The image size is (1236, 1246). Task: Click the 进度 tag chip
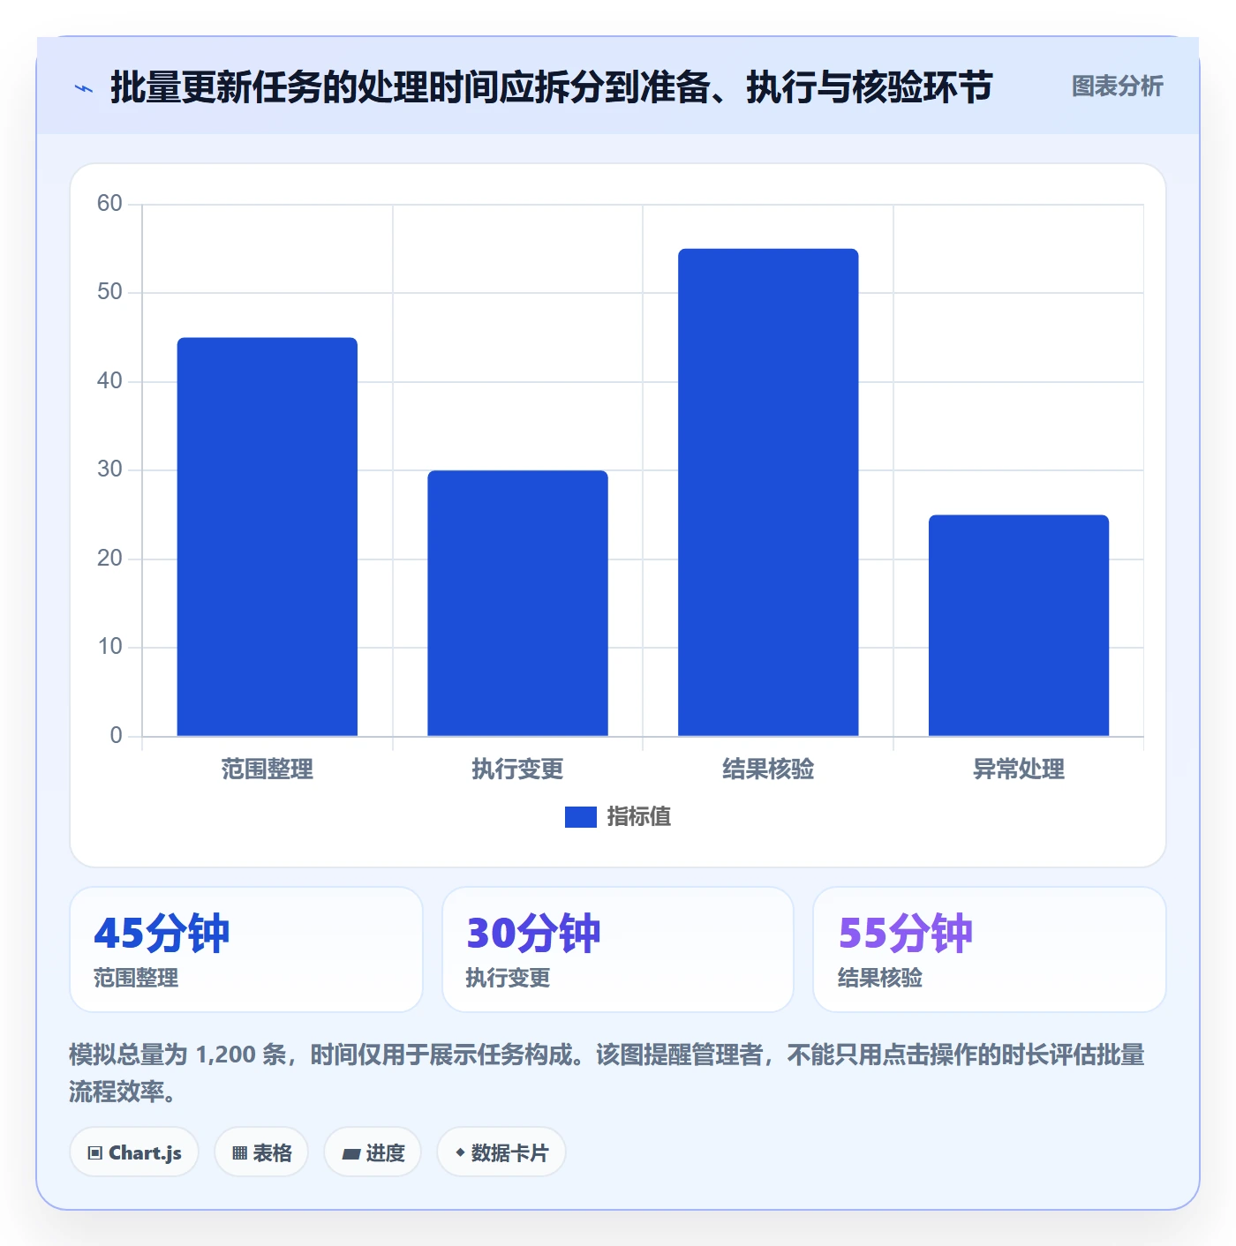pos(373,1152)
